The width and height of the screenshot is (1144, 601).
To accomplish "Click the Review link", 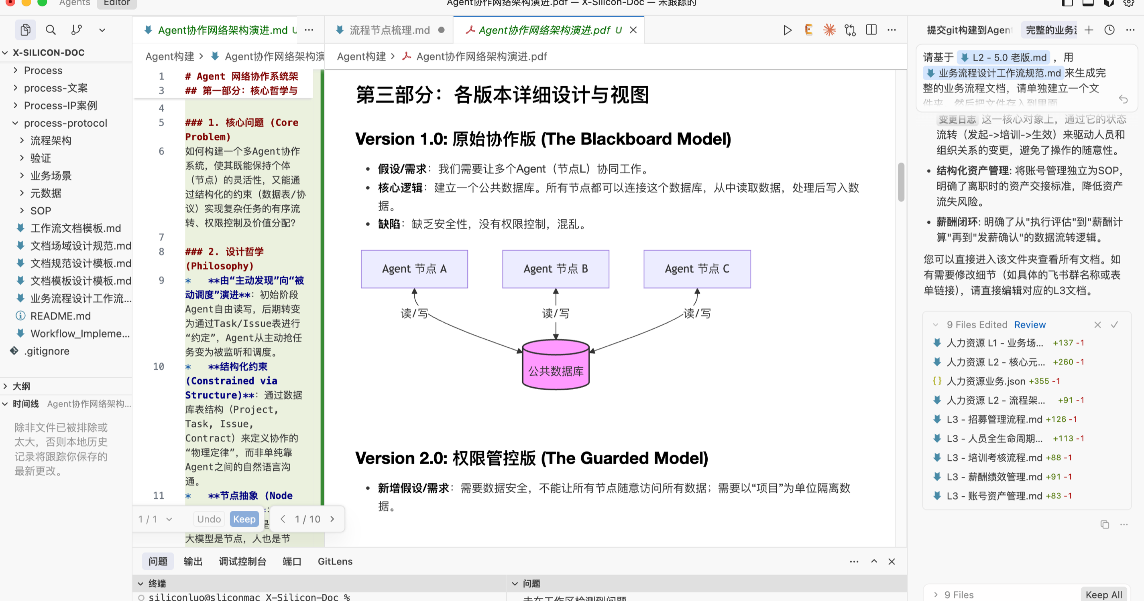I will click(1030, 325).
